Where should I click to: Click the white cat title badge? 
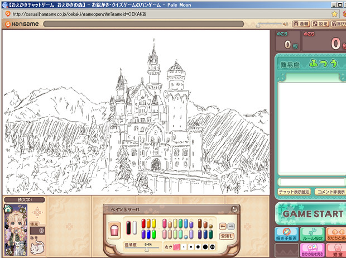pos(37,247)
